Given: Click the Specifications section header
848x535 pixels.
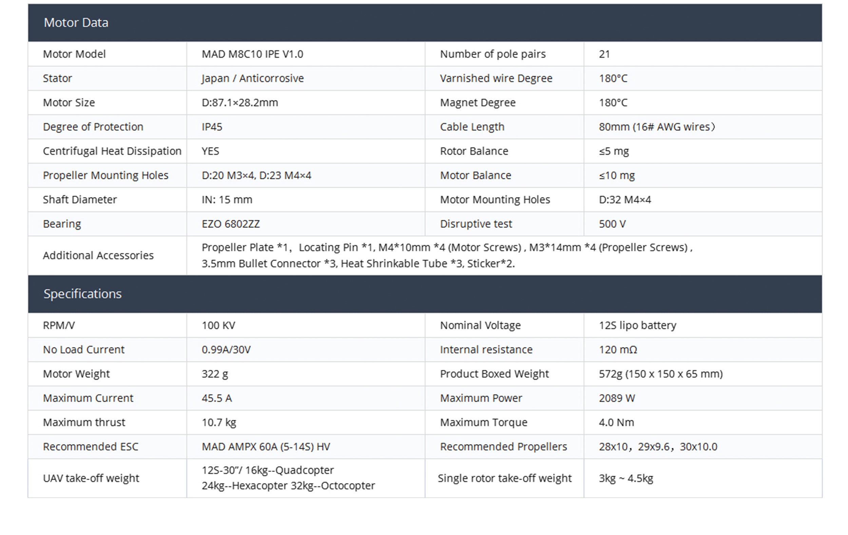Looking at the screenshot, I should click(x=82, y=294).
